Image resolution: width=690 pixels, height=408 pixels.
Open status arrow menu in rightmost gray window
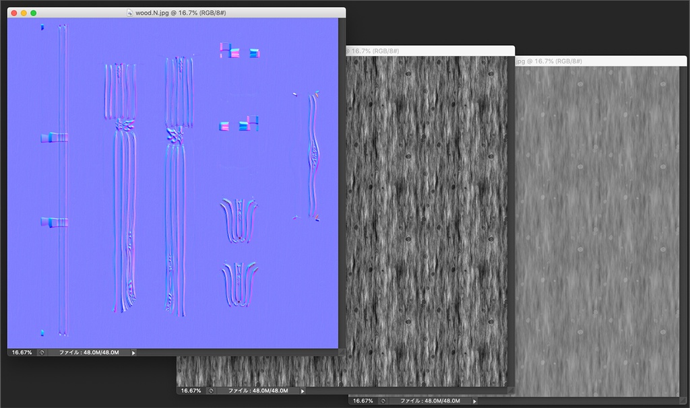pyautogui.click(x=474, y=401)
